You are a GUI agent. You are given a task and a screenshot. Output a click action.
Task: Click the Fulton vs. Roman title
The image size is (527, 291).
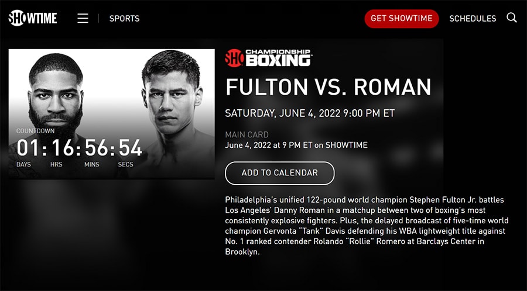(328, 87)
